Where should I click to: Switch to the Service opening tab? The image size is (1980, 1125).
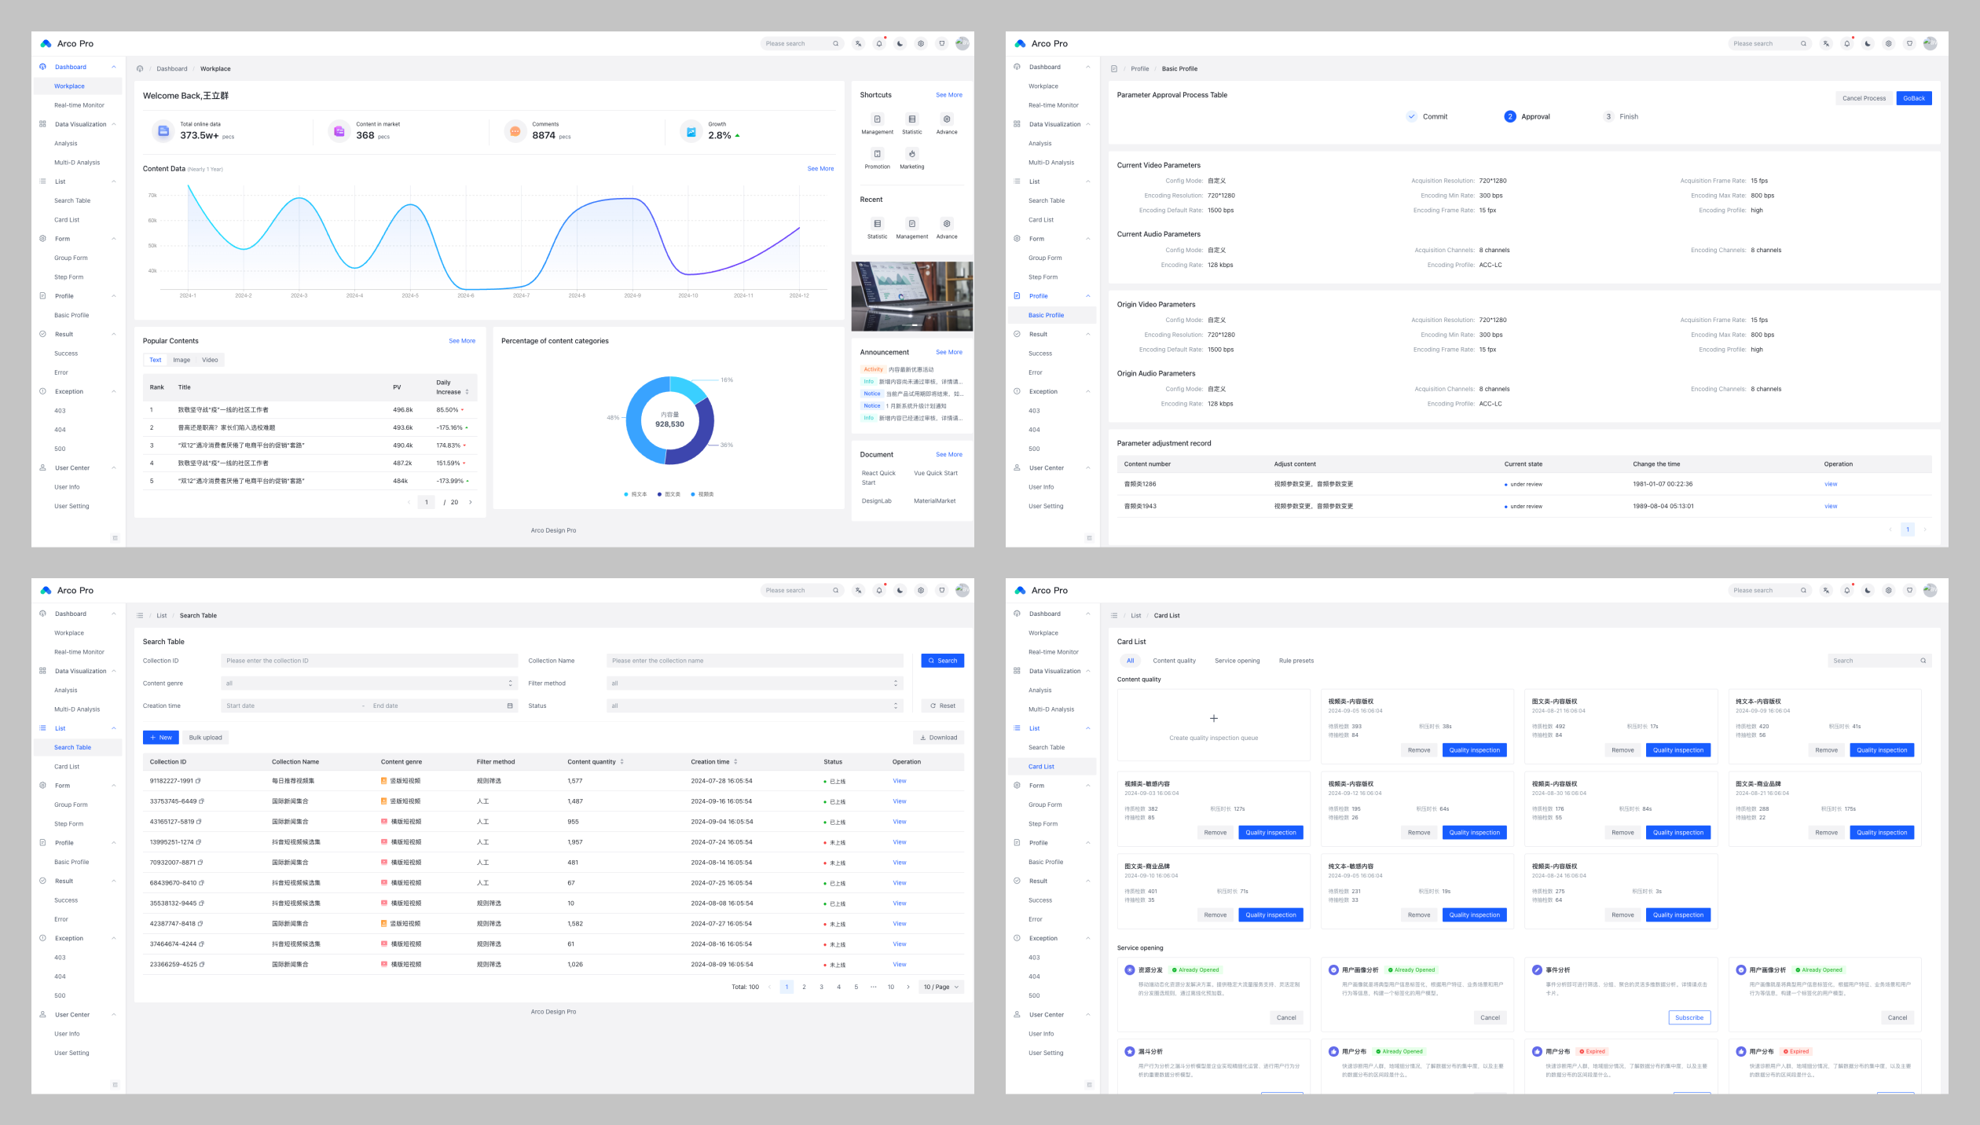coord(1237,661)
